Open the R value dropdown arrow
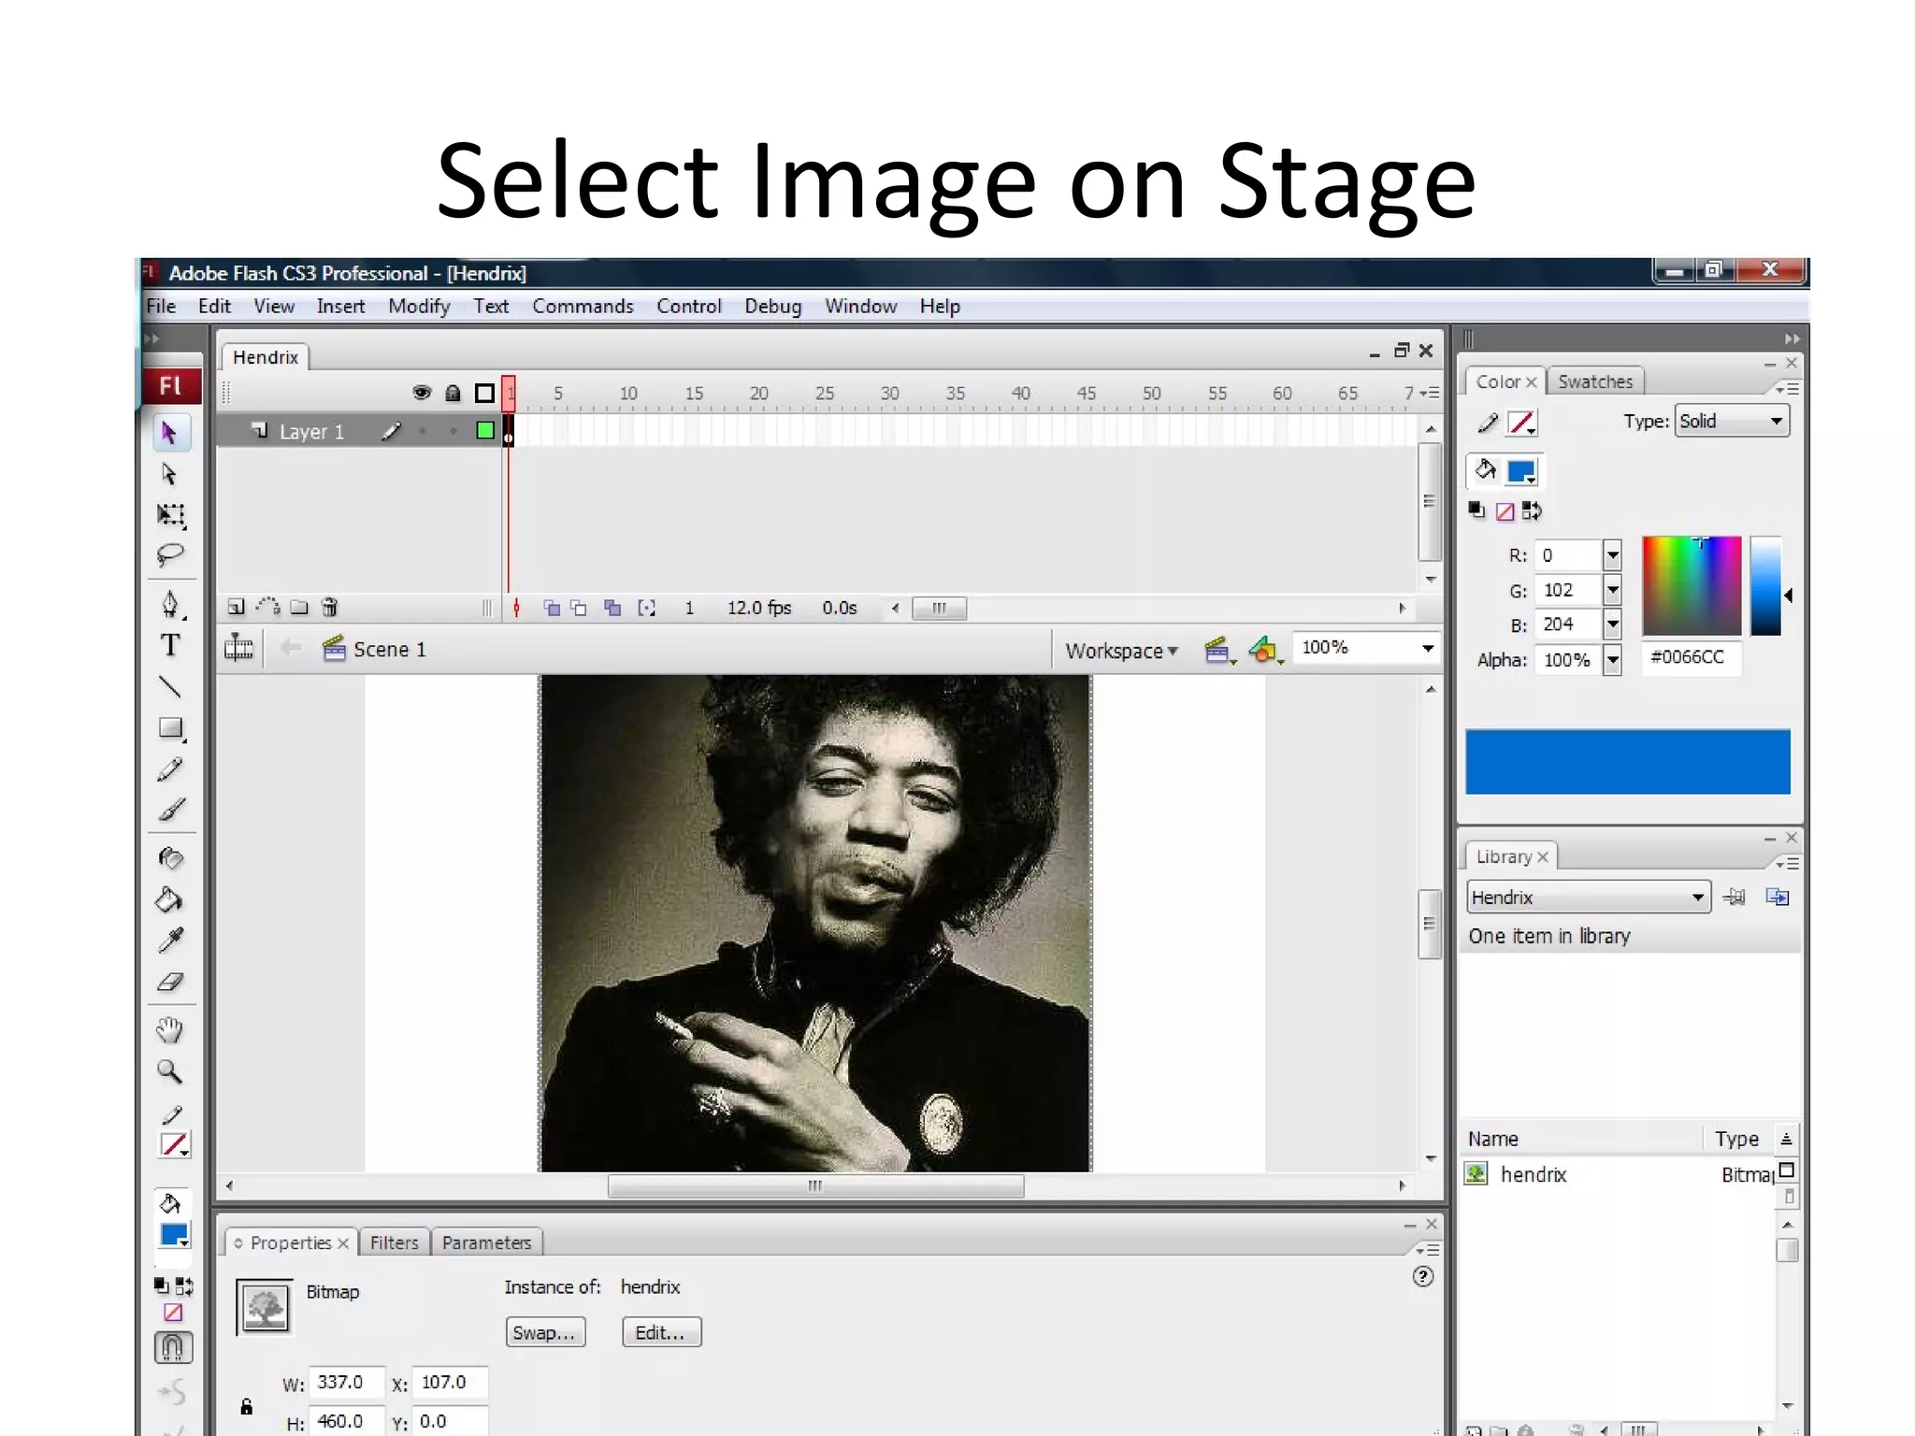Viewport: 1915px width, 1436px height. [x=1613, y=555]
